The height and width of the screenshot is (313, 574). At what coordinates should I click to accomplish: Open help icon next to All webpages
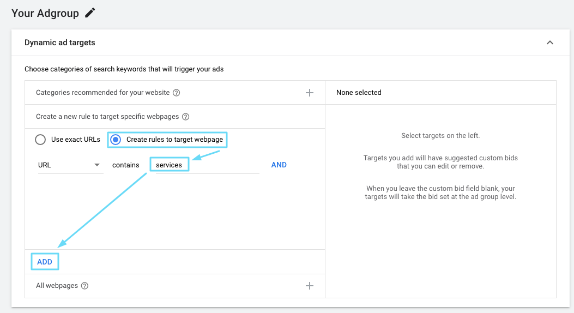pos(84,286)
